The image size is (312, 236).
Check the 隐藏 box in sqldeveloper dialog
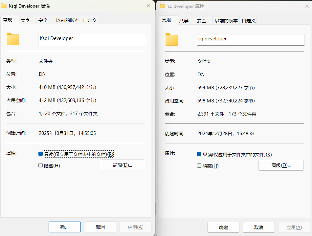coord(199,166)
